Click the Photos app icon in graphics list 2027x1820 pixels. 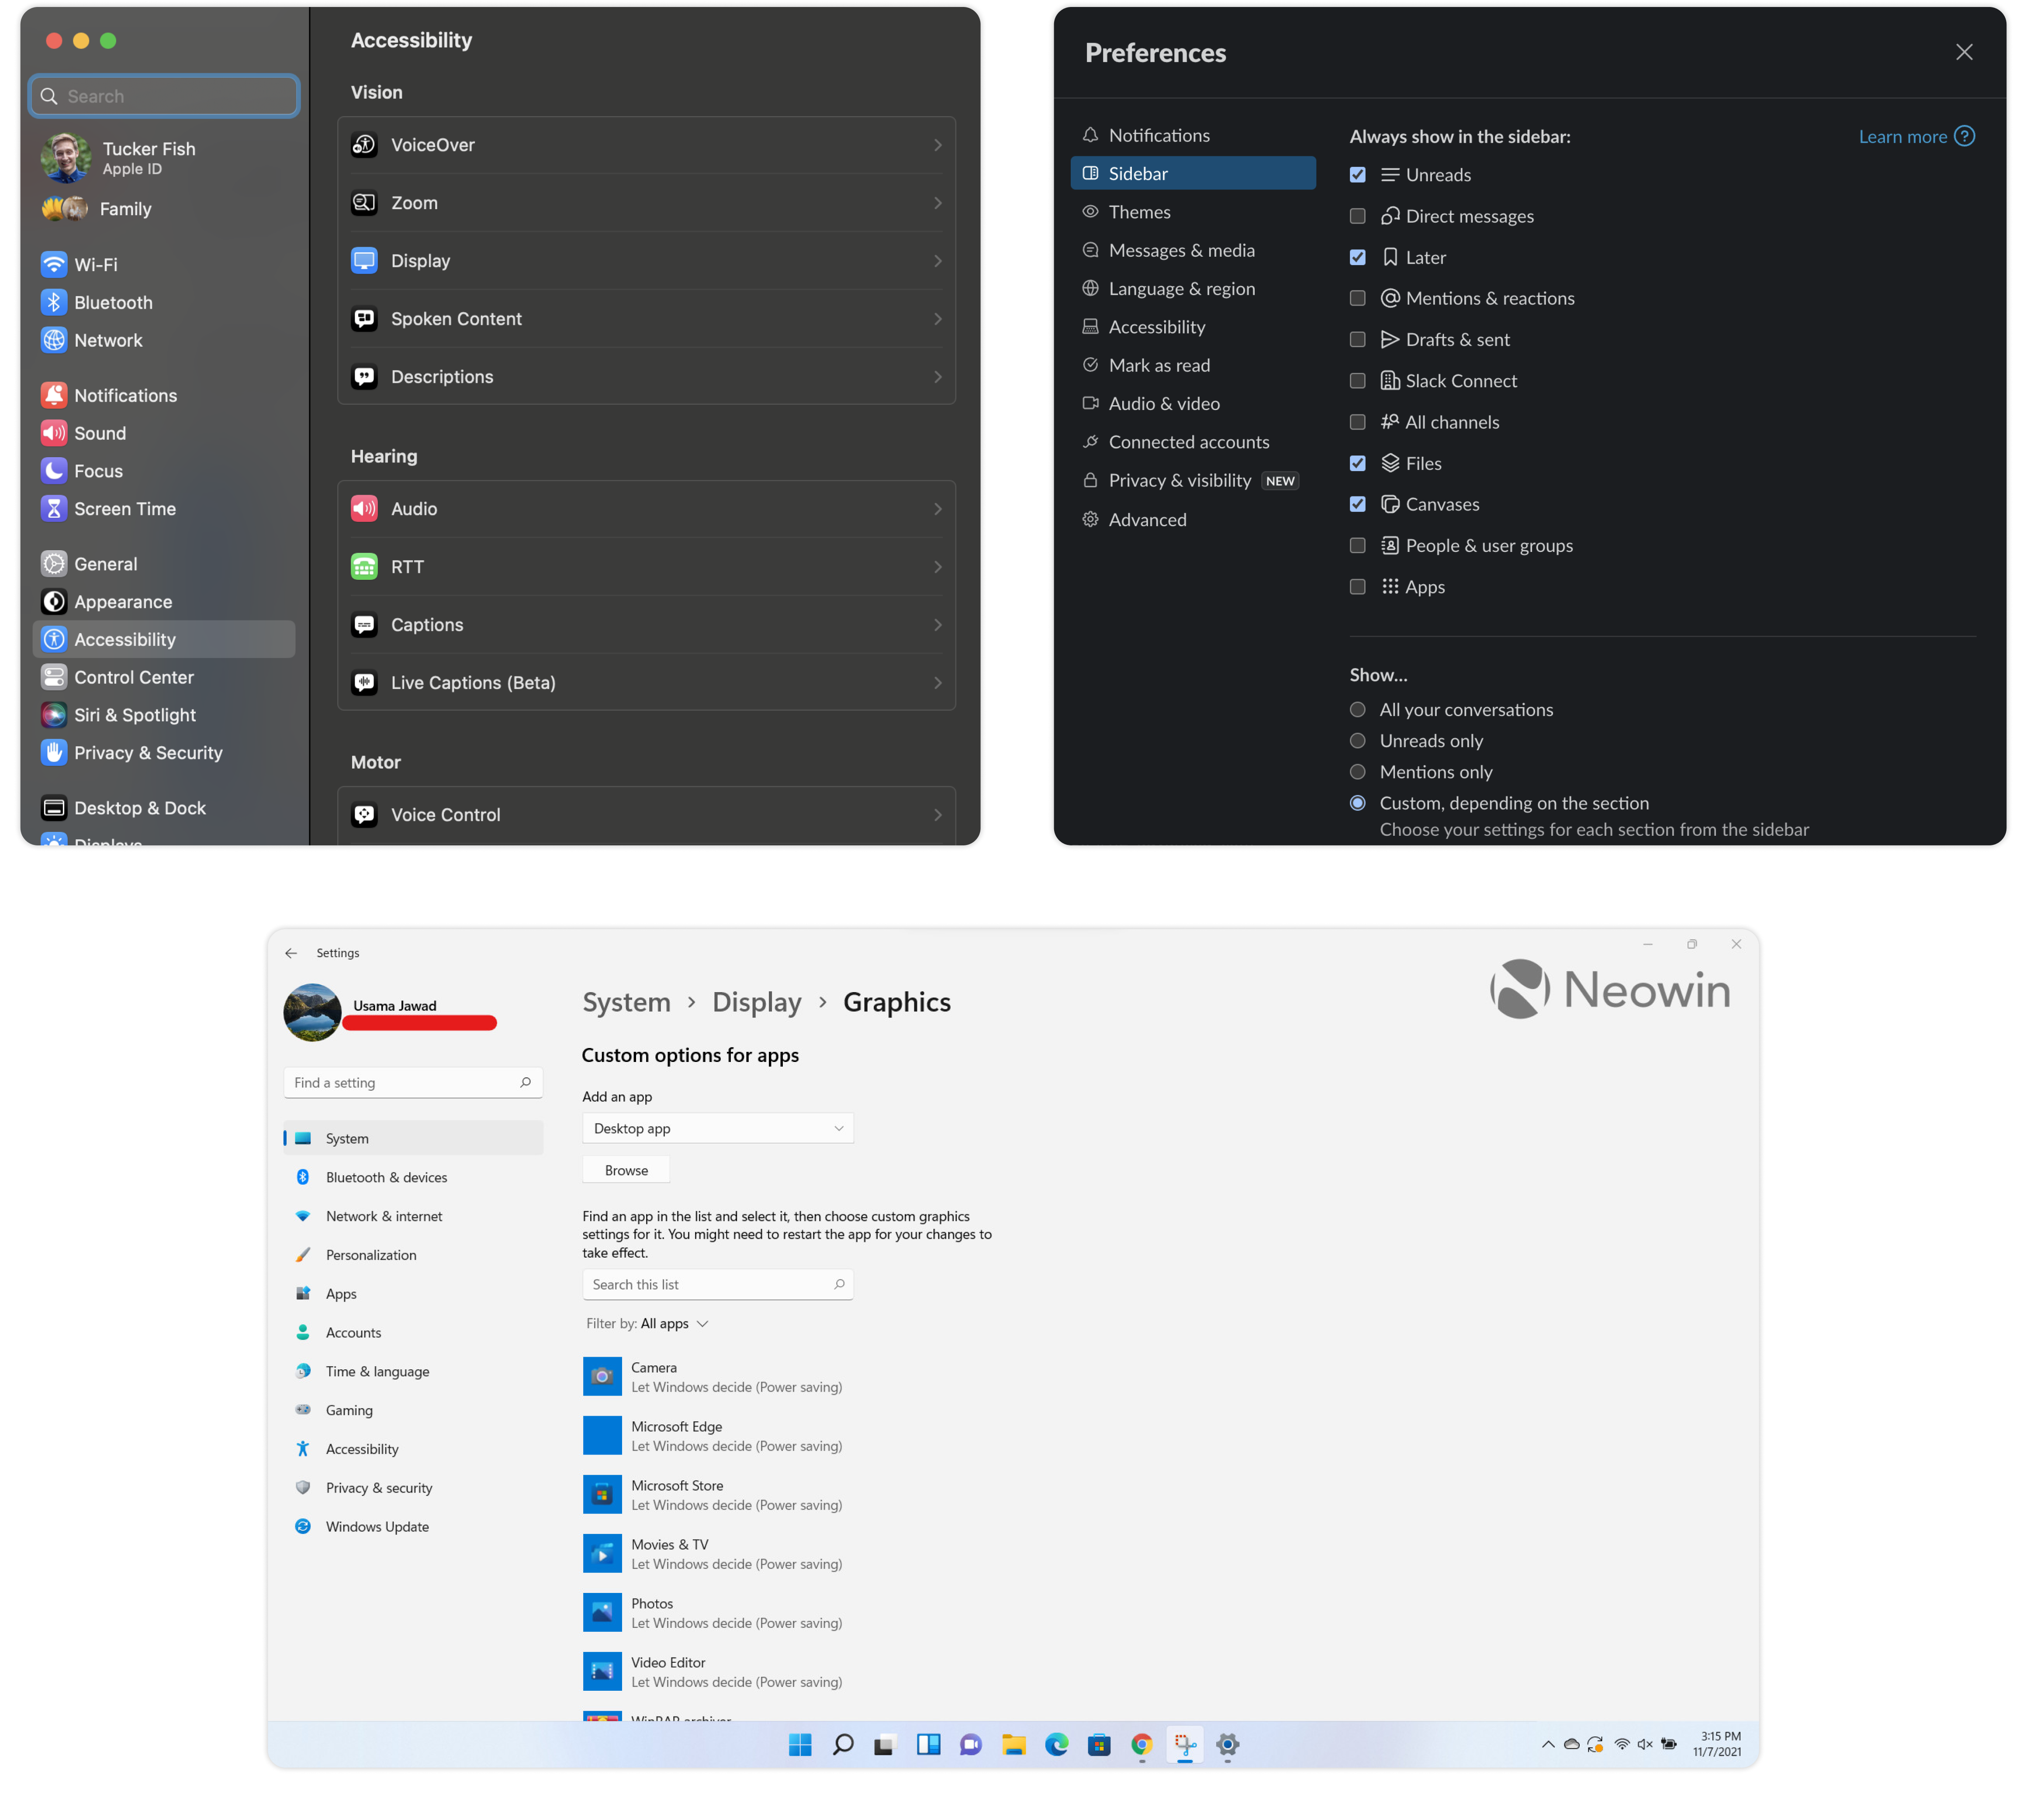click(x=602, y=1612)
